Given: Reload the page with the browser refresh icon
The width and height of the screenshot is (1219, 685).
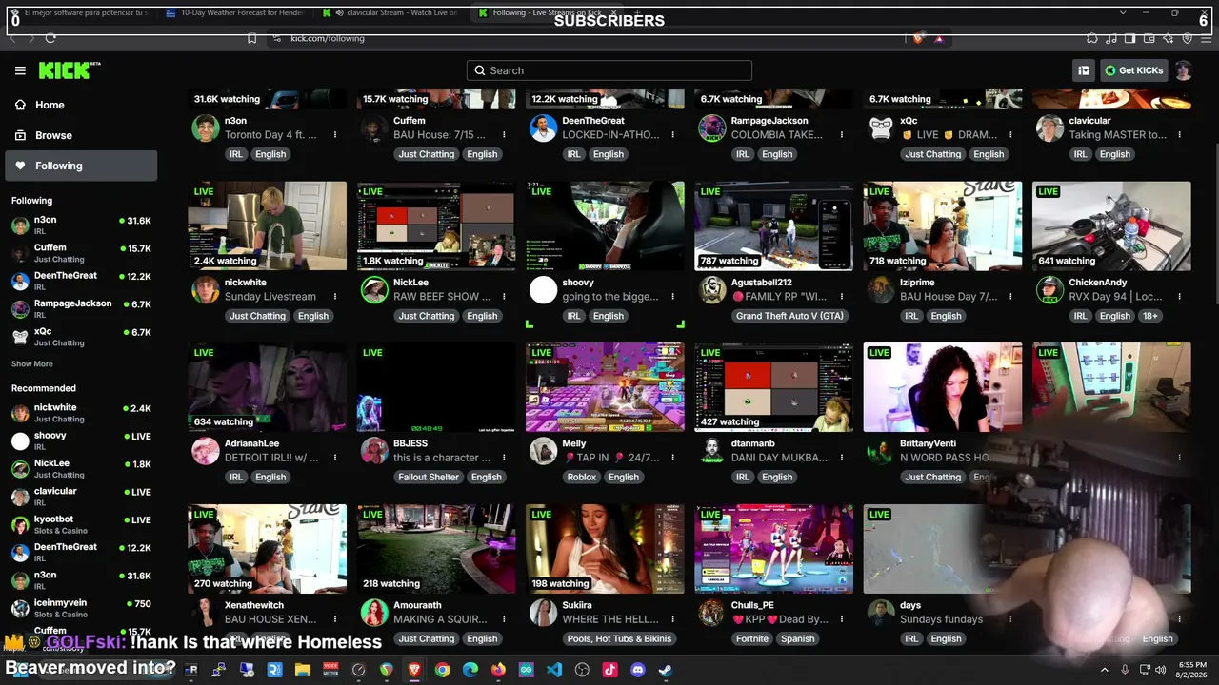Looking at the screenshot, I should pos(50,38).
